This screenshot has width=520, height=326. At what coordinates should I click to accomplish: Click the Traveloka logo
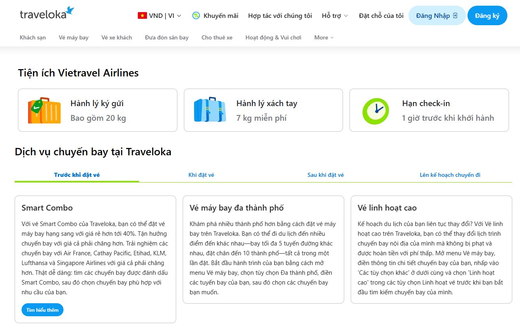47,13
